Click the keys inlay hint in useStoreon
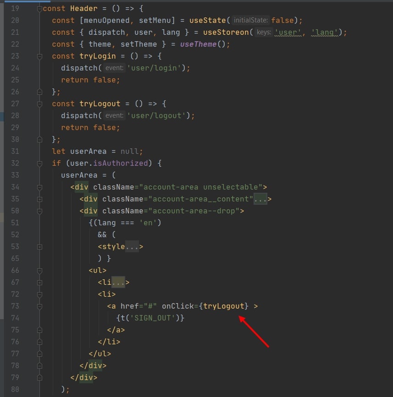 (264, 32)
